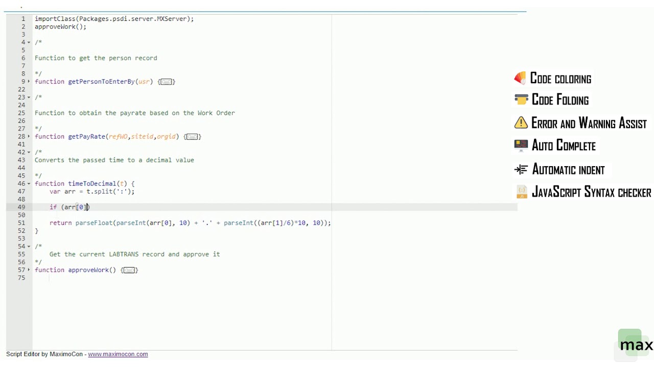Viewport: 654px width, 367px height.
Task: Click the usr parameter of getPersonToEnterBy
Action: click(144, 82)
